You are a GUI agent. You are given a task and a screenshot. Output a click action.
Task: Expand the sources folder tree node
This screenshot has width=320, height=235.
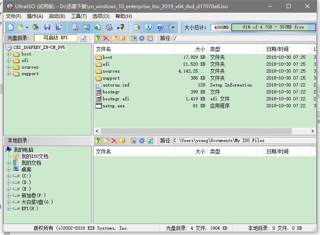pyautogui.click(x=9, y=67)
